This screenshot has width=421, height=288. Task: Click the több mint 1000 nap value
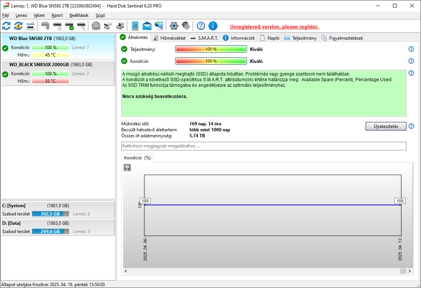[x=210, y=130]
